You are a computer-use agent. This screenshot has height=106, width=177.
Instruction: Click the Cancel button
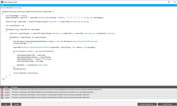point(16,104)
